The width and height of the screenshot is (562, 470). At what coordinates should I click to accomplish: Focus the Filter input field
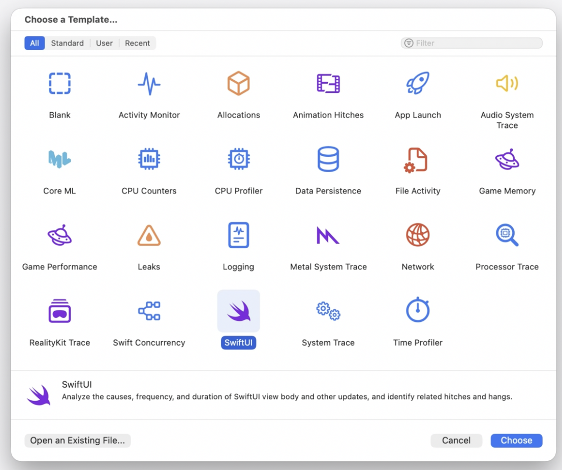coord(472,43)
